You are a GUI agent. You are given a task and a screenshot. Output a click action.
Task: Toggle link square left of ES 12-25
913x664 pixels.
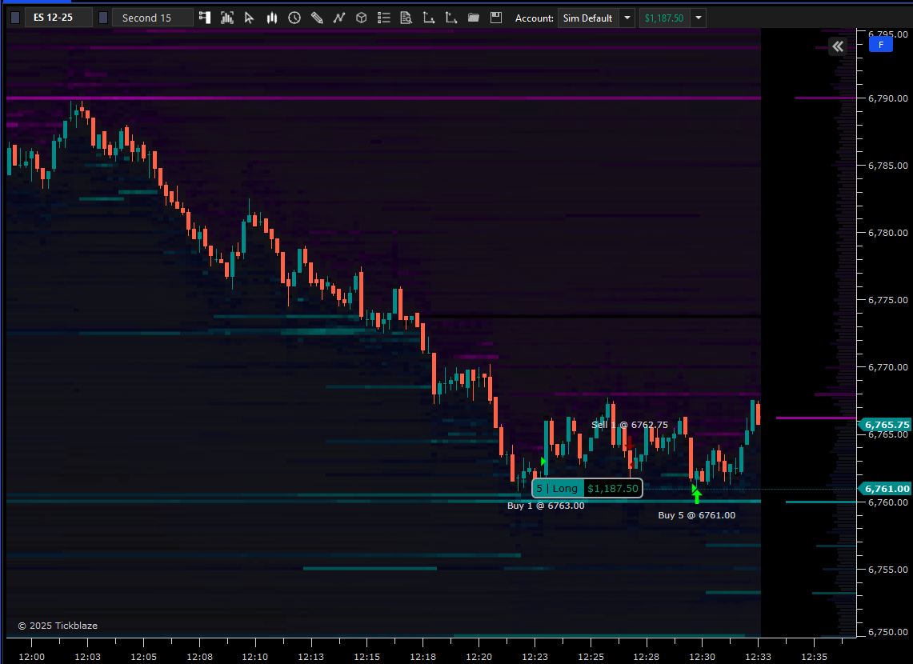coord(15,18)
